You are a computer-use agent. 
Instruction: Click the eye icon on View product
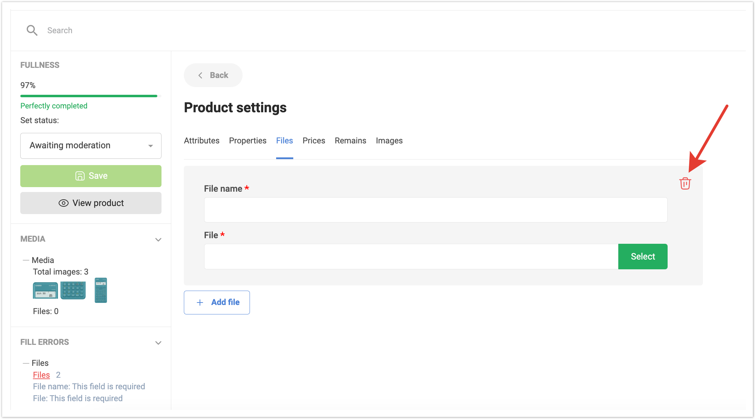click(x=63, y=203)
